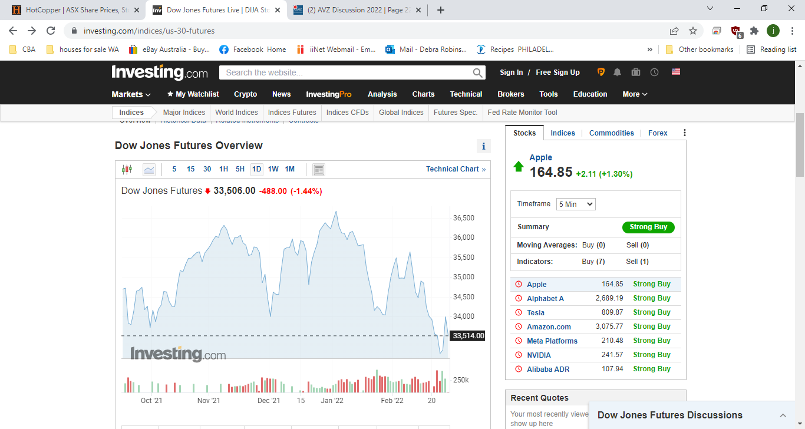Switch chart to candlestick view icon
The height and width of the screenshot is (429, 805).
click(x=127, y=170)
